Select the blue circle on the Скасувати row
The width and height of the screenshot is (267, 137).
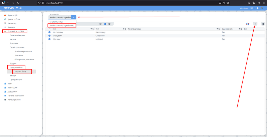(50, 36)
